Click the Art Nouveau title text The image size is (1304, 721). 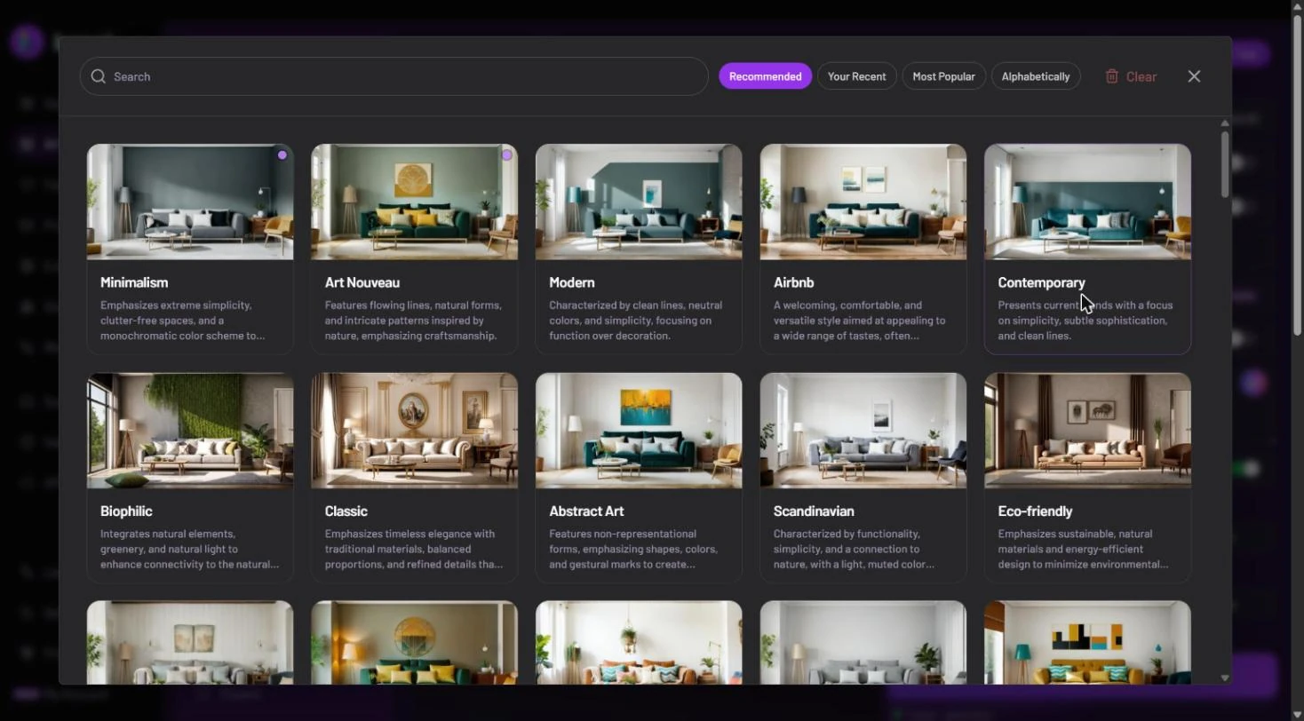point(362,282)
